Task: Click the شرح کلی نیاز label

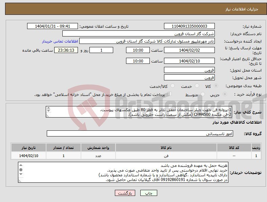Action: [x=247, y=112]
